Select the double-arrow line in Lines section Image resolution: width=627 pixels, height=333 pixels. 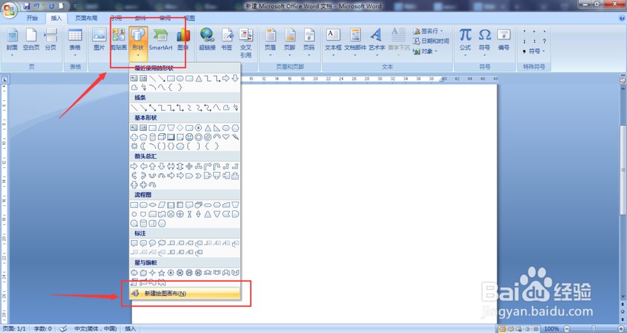[152, 108]
